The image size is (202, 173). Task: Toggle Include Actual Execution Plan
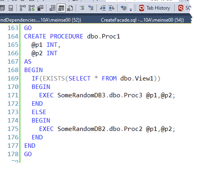click(23, 8)
